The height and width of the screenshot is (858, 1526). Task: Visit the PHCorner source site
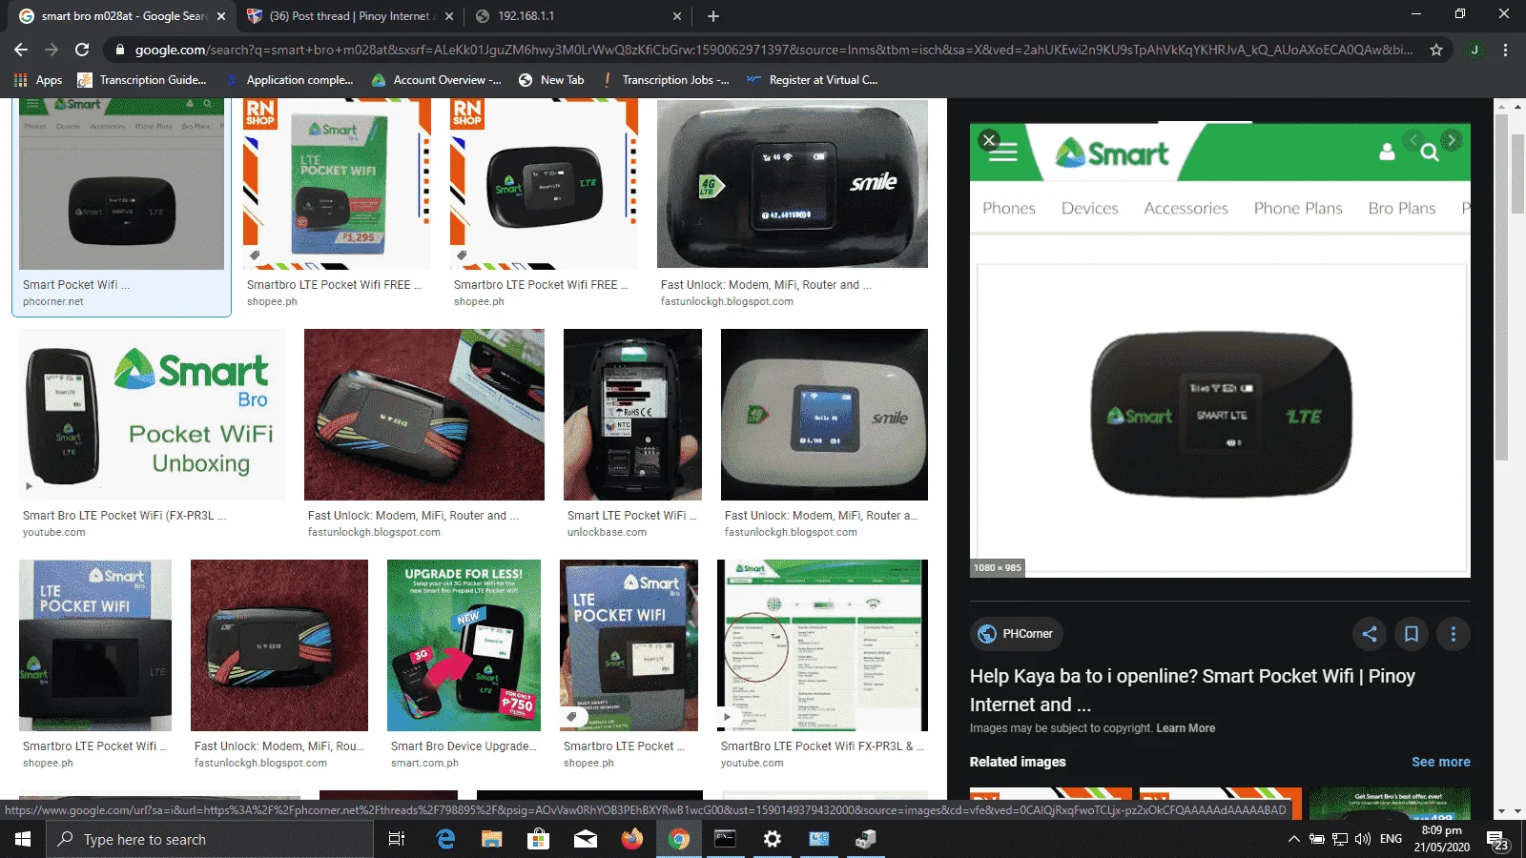tap(1017, 634)
